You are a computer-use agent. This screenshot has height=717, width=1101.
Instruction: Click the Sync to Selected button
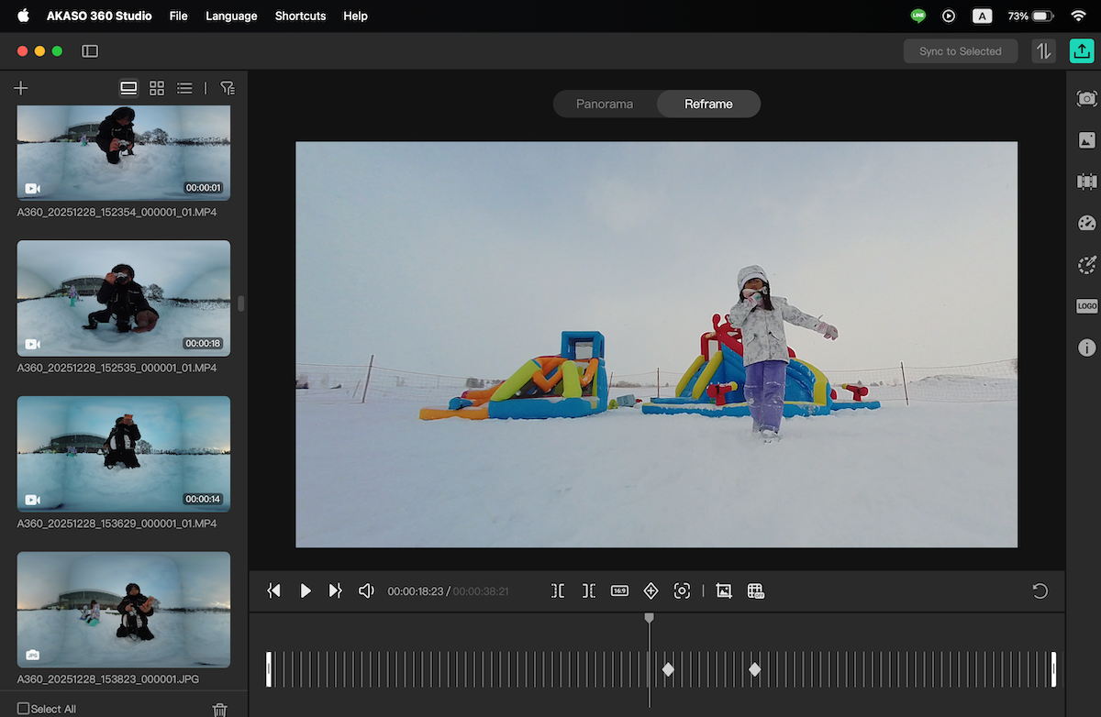coord(960,51)
